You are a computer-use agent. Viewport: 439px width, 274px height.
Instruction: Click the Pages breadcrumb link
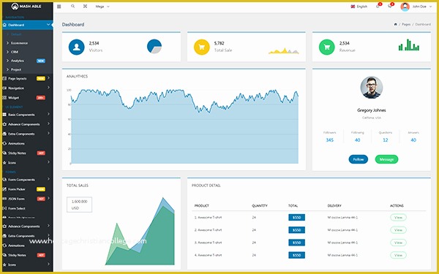(406, 24)
